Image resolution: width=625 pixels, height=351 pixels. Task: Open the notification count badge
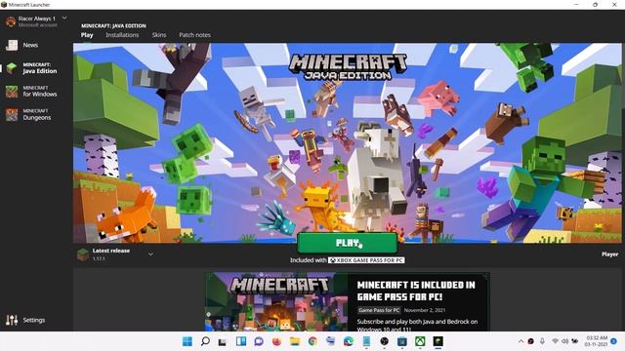pyautogui.click(x=614, y=341)
